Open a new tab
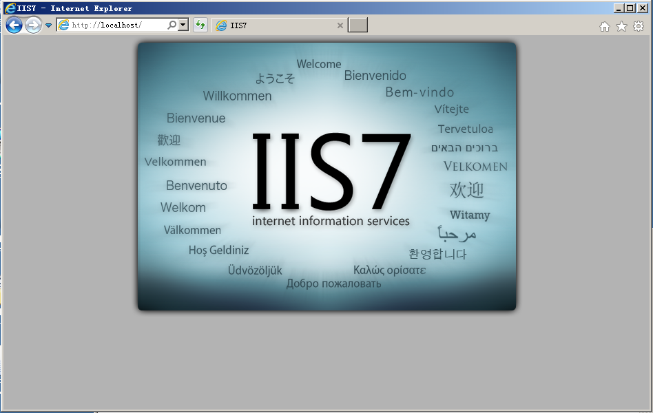Screen dimensions: 653x413 point(357,25)
